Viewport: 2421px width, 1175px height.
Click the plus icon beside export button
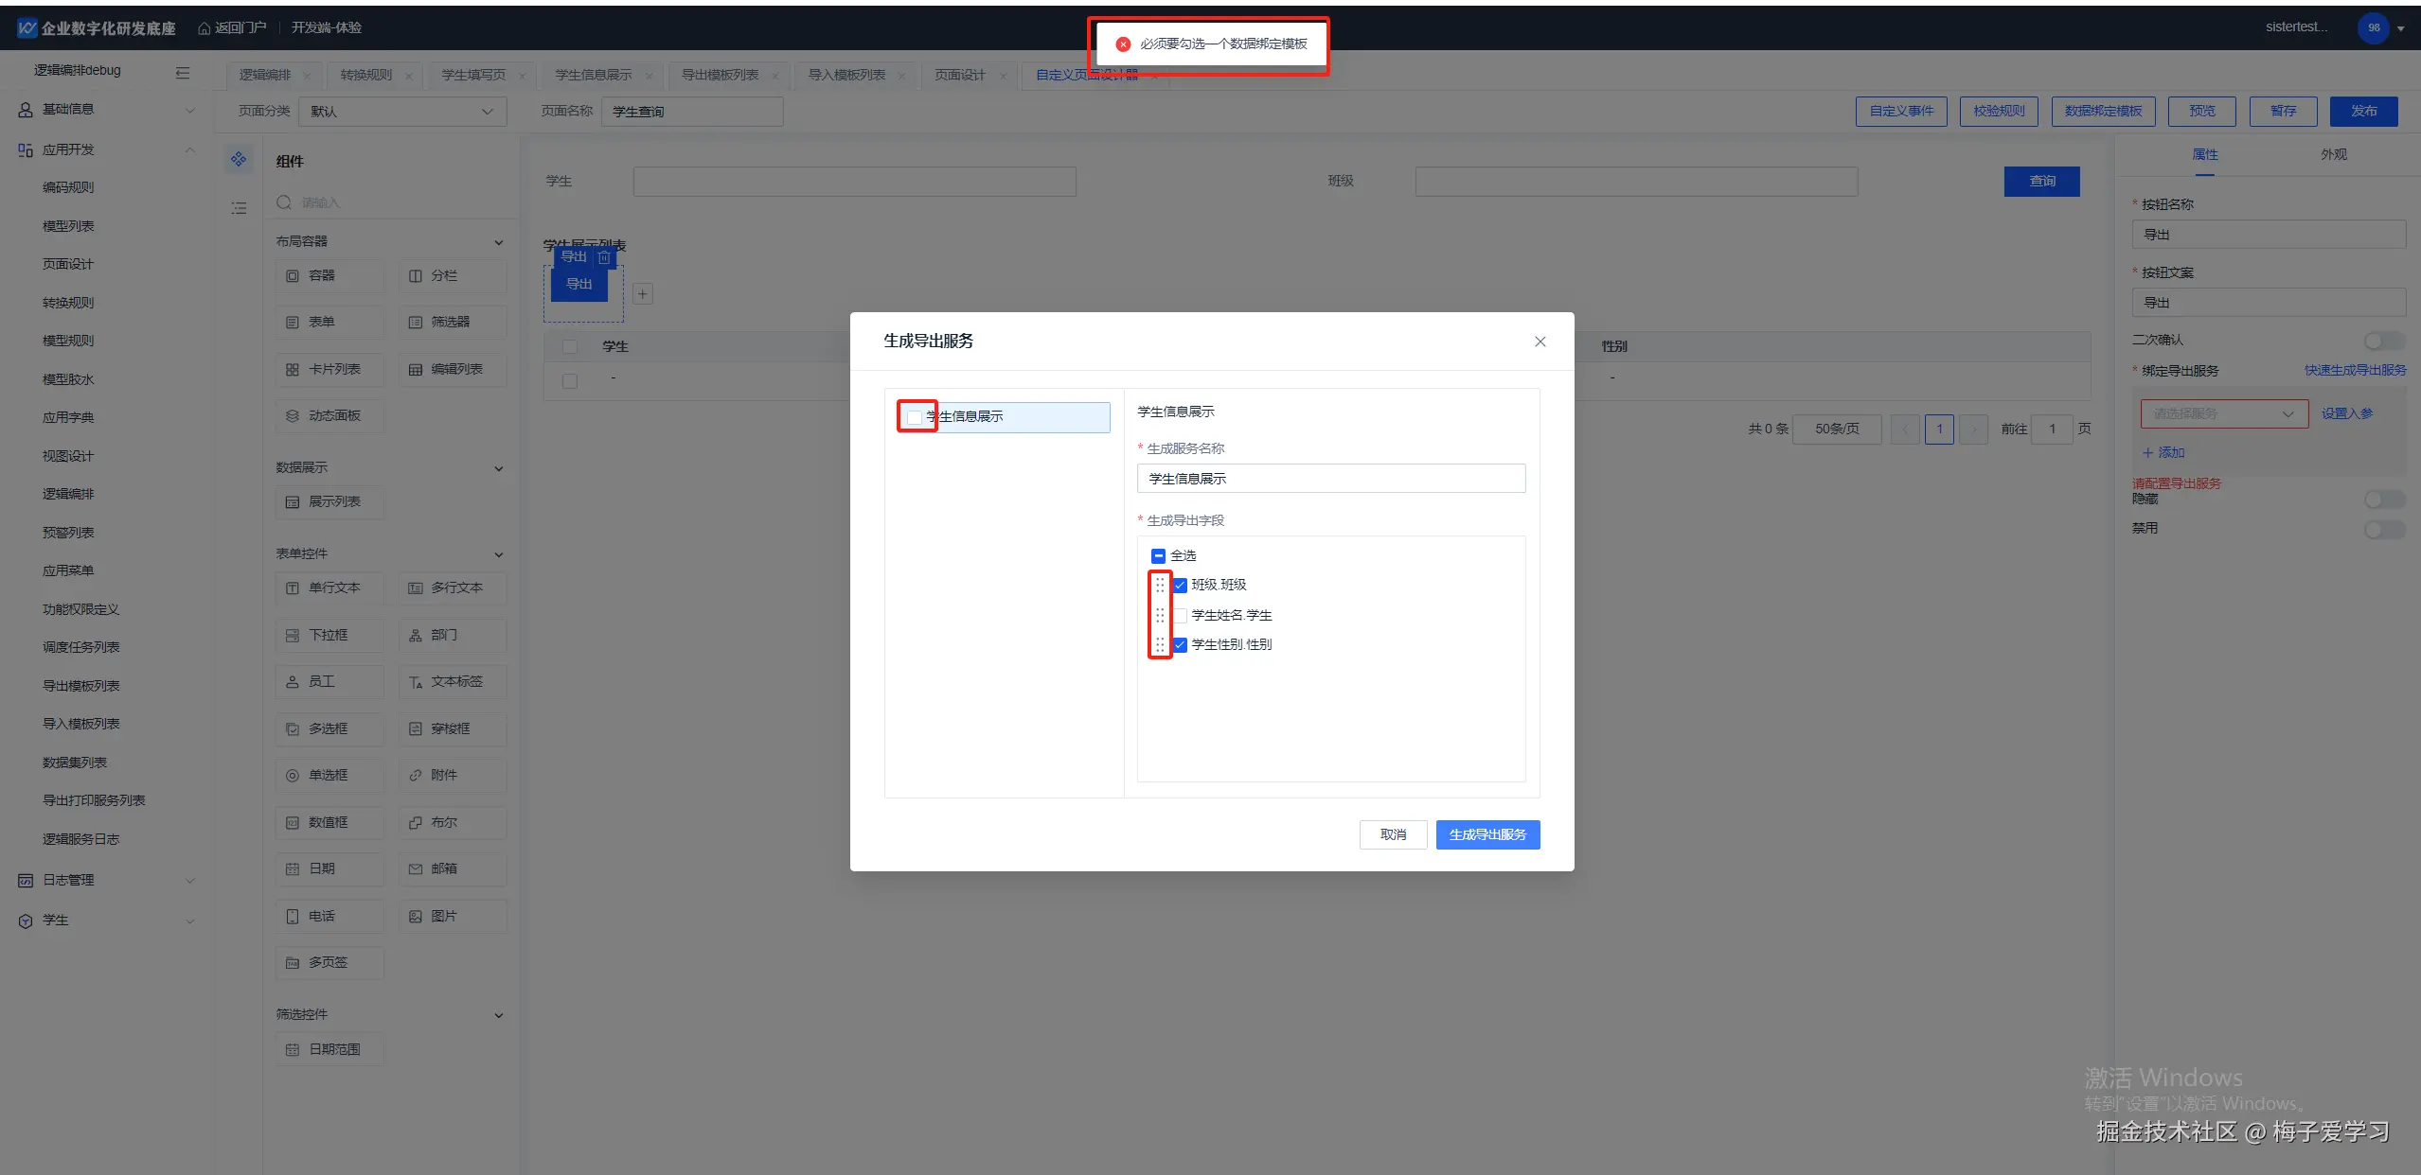point(643,294)
